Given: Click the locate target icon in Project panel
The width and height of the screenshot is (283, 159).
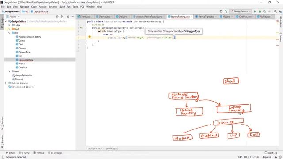Looking at the screenshot, I should click(57, 17).
